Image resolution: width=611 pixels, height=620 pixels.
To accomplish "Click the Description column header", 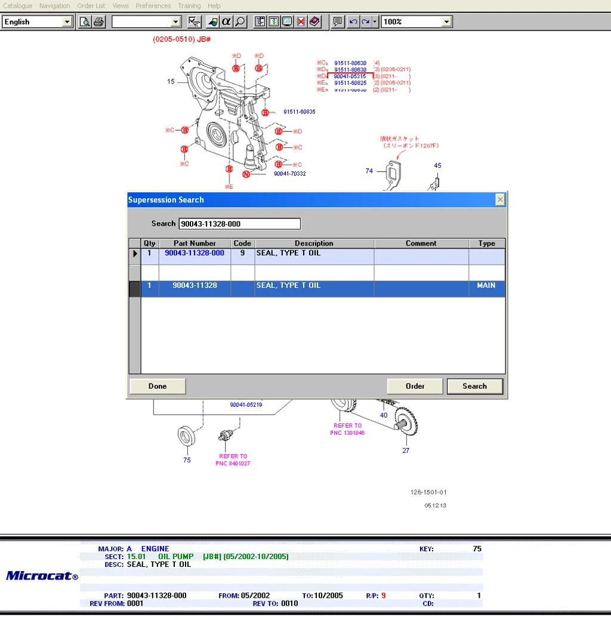I will (314, 244).
